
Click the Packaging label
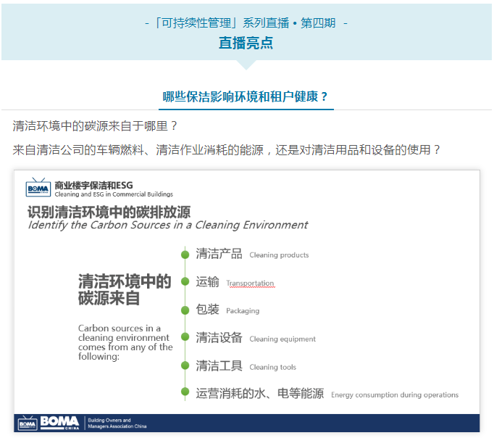(x=243, y=311)
